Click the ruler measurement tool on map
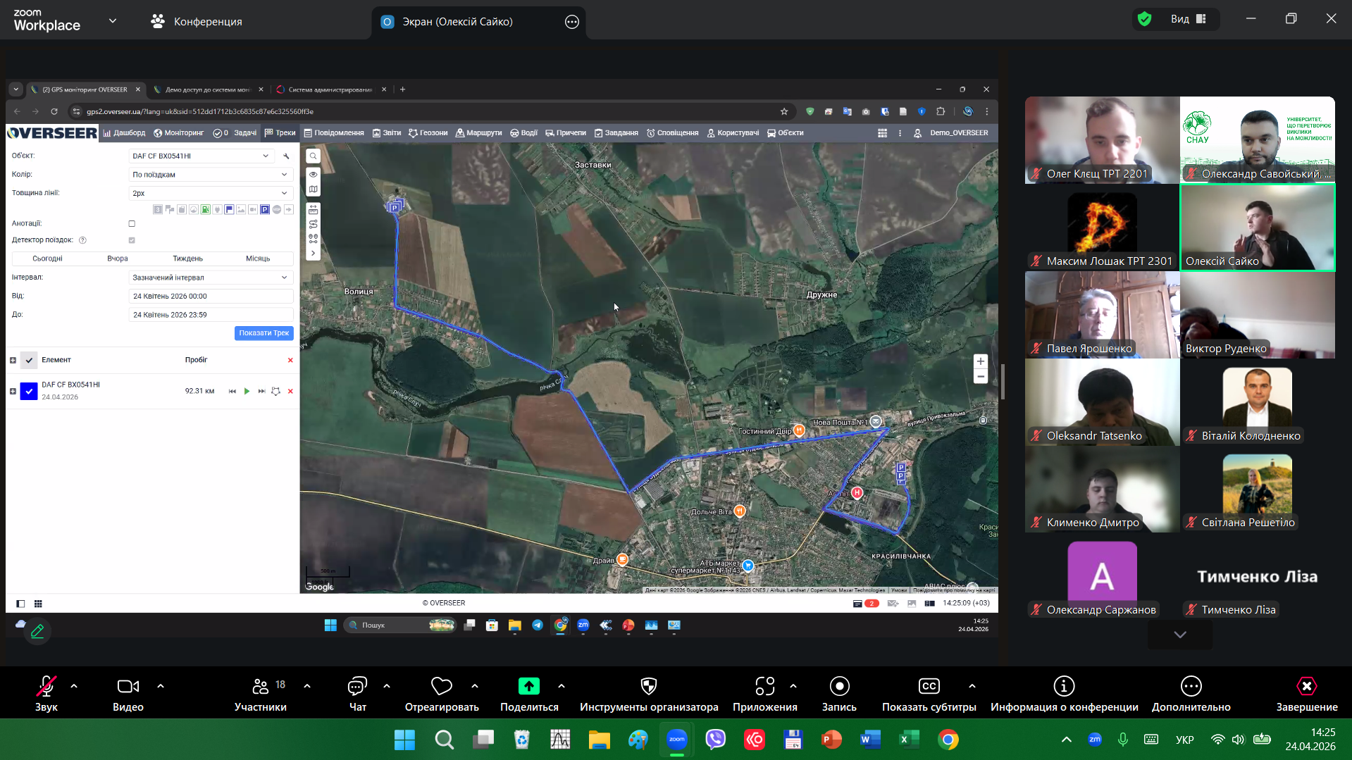The width and height of the screenshot is (1352, 760). [x=313, y=210]
